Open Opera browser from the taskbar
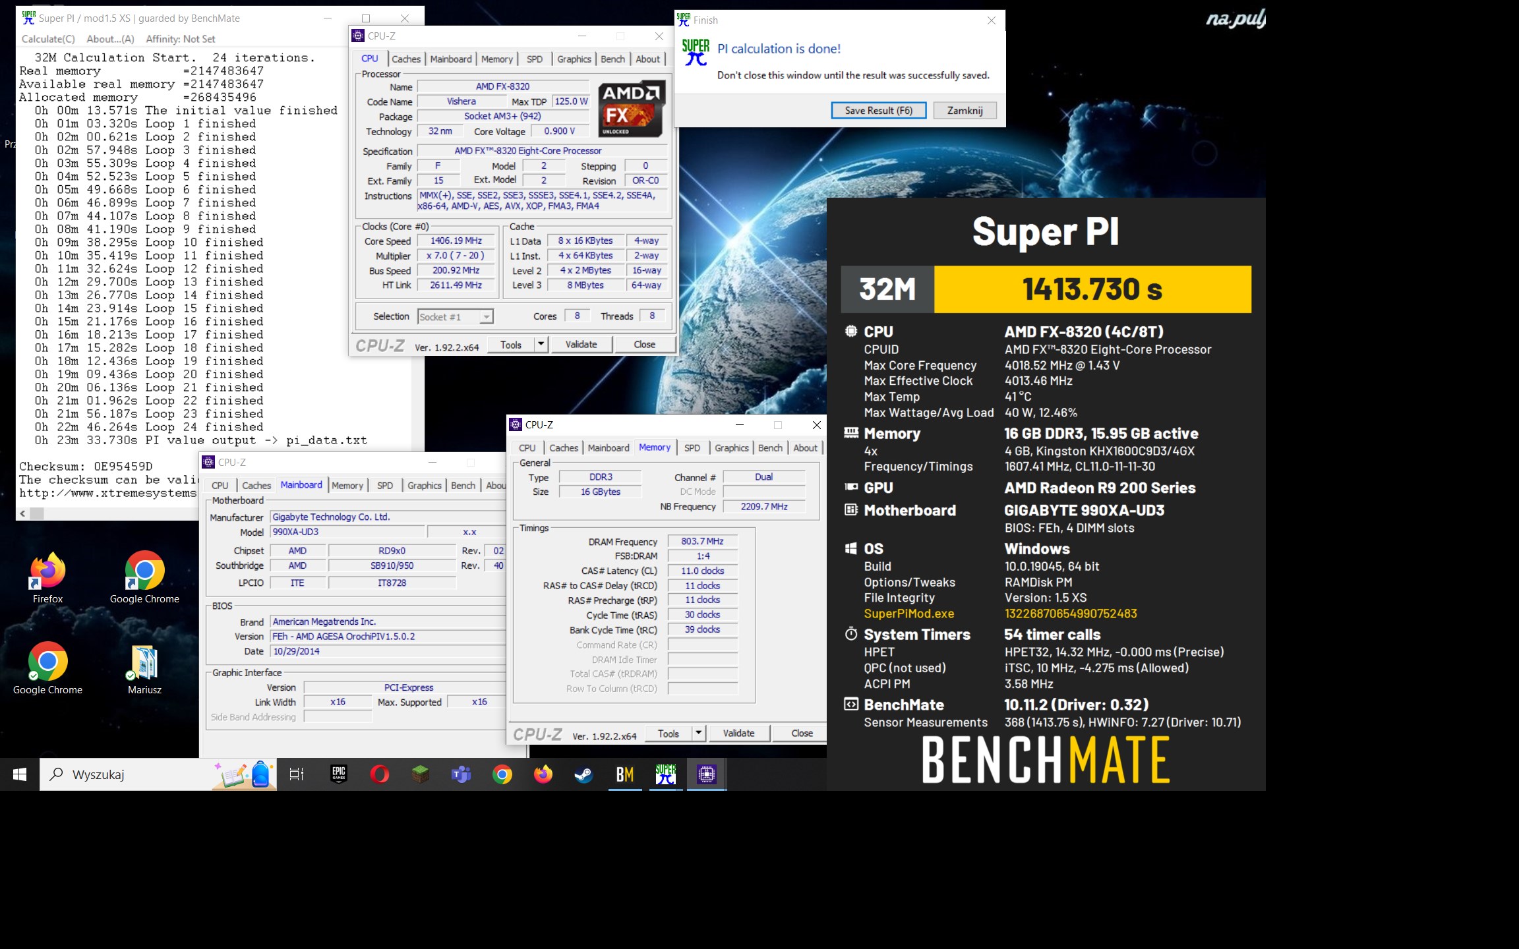1519x949 pixels. click(380, 774)
